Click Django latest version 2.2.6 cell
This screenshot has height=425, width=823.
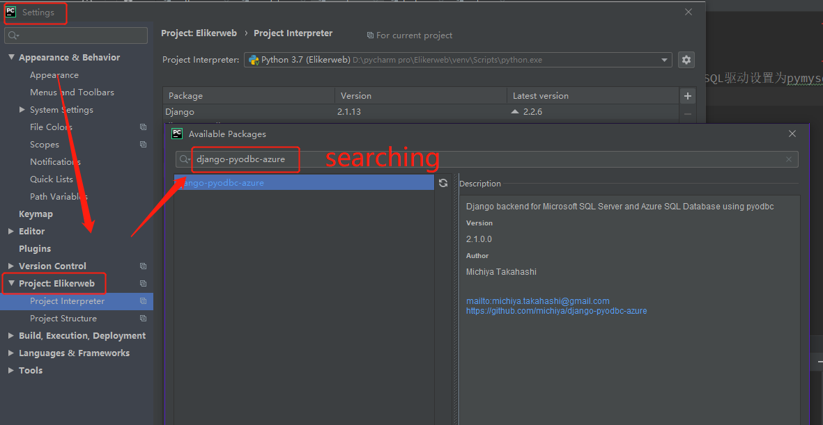click(x=532, y=111)
